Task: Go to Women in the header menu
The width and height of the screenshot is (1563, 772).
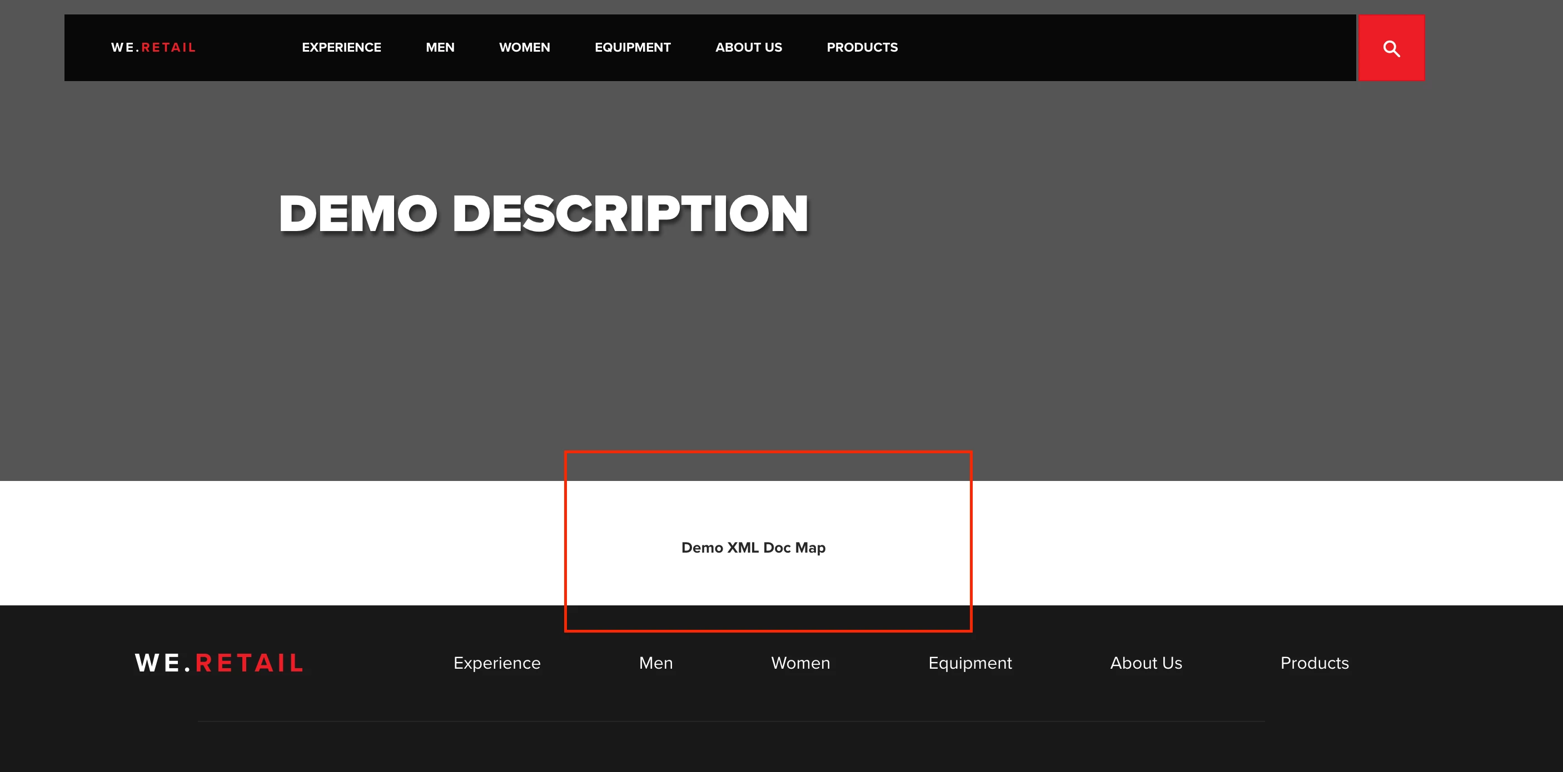Action: (524, 47)
